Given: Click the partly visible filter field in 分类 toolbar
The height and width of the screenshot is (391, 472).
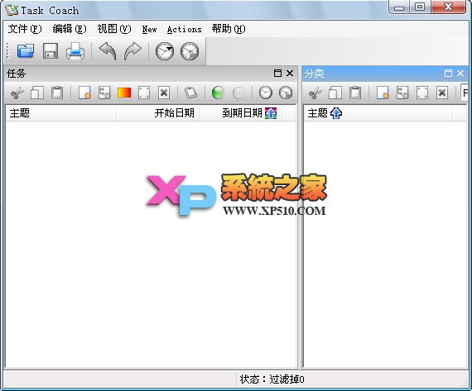Looking at the screenshot, I should (x=465, y=93).
